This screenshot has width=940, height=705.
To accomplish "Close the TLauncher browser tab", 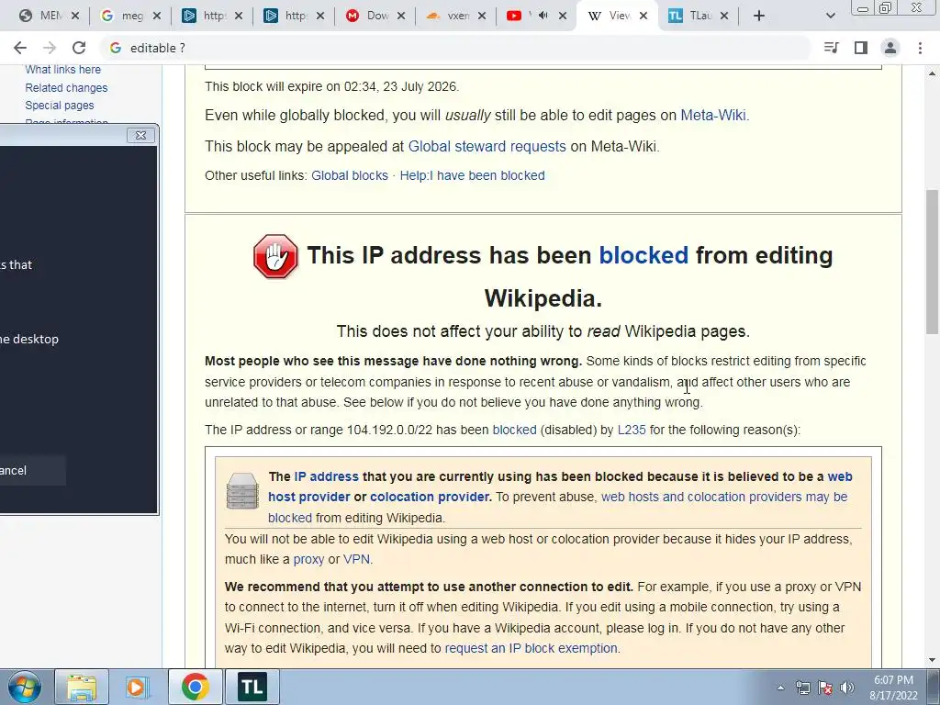I will click(x=724, y=16).
